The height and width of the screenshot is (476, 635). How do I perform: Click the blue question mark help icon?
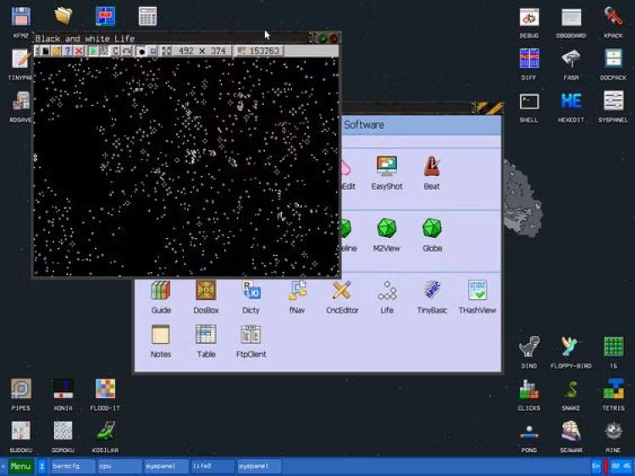(x=68, y=52)
